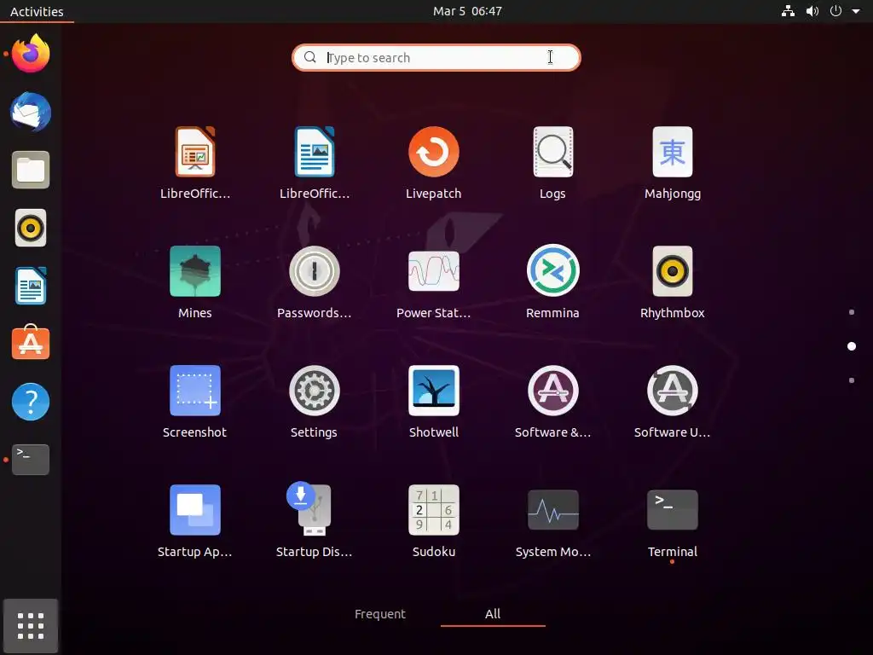Go to the third app grid page dot

(852, 380)
